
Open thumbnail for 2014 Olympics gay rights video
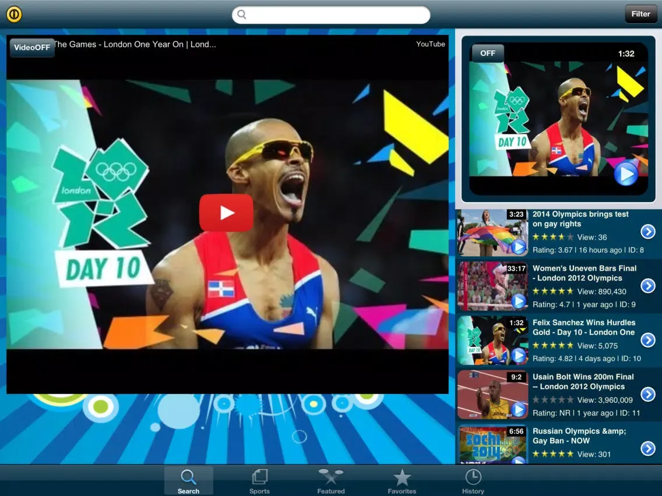(492, 233)
